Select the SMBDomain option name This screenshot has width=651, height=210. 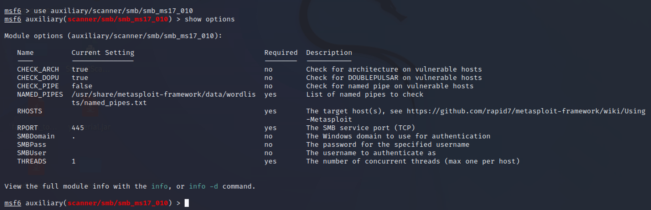pyautogui.click(x=36, y=136)
